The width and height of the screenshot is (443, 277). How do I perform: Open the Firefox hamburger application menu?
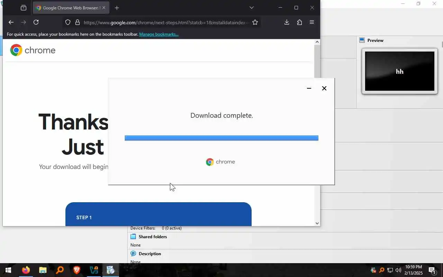click(312, 22)
